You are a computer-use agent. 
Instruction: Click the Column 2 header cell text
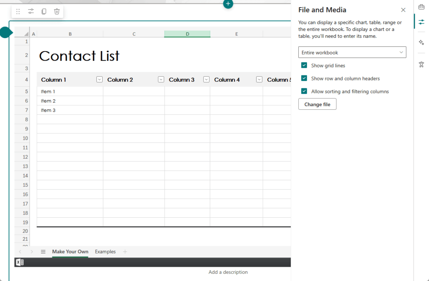click(120, 80)
